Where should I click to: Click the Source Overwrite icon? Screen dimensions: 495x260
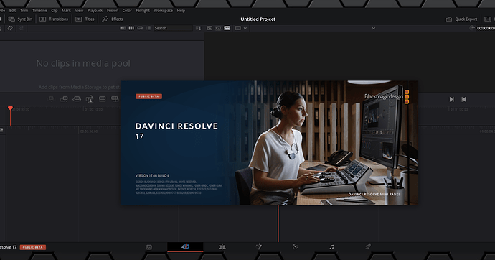(115, 99)
